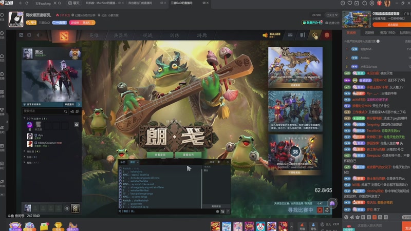
Task: Click the chat input field in Douyu
Action: pos(378,225)
